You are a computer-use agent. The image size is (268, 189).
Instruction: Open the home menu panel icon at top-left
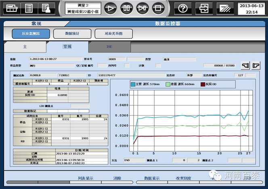12,8
